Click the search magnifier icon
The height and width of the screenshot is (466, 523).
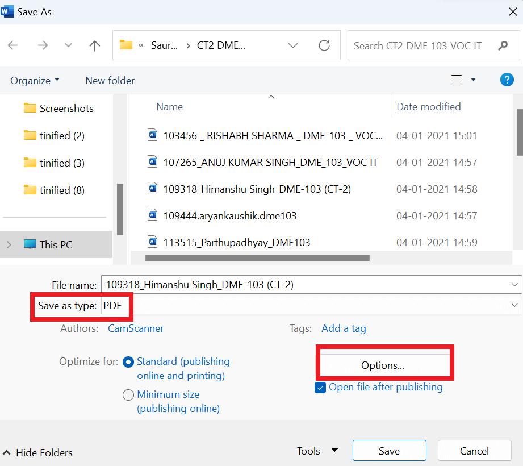(x=503, y=45)
